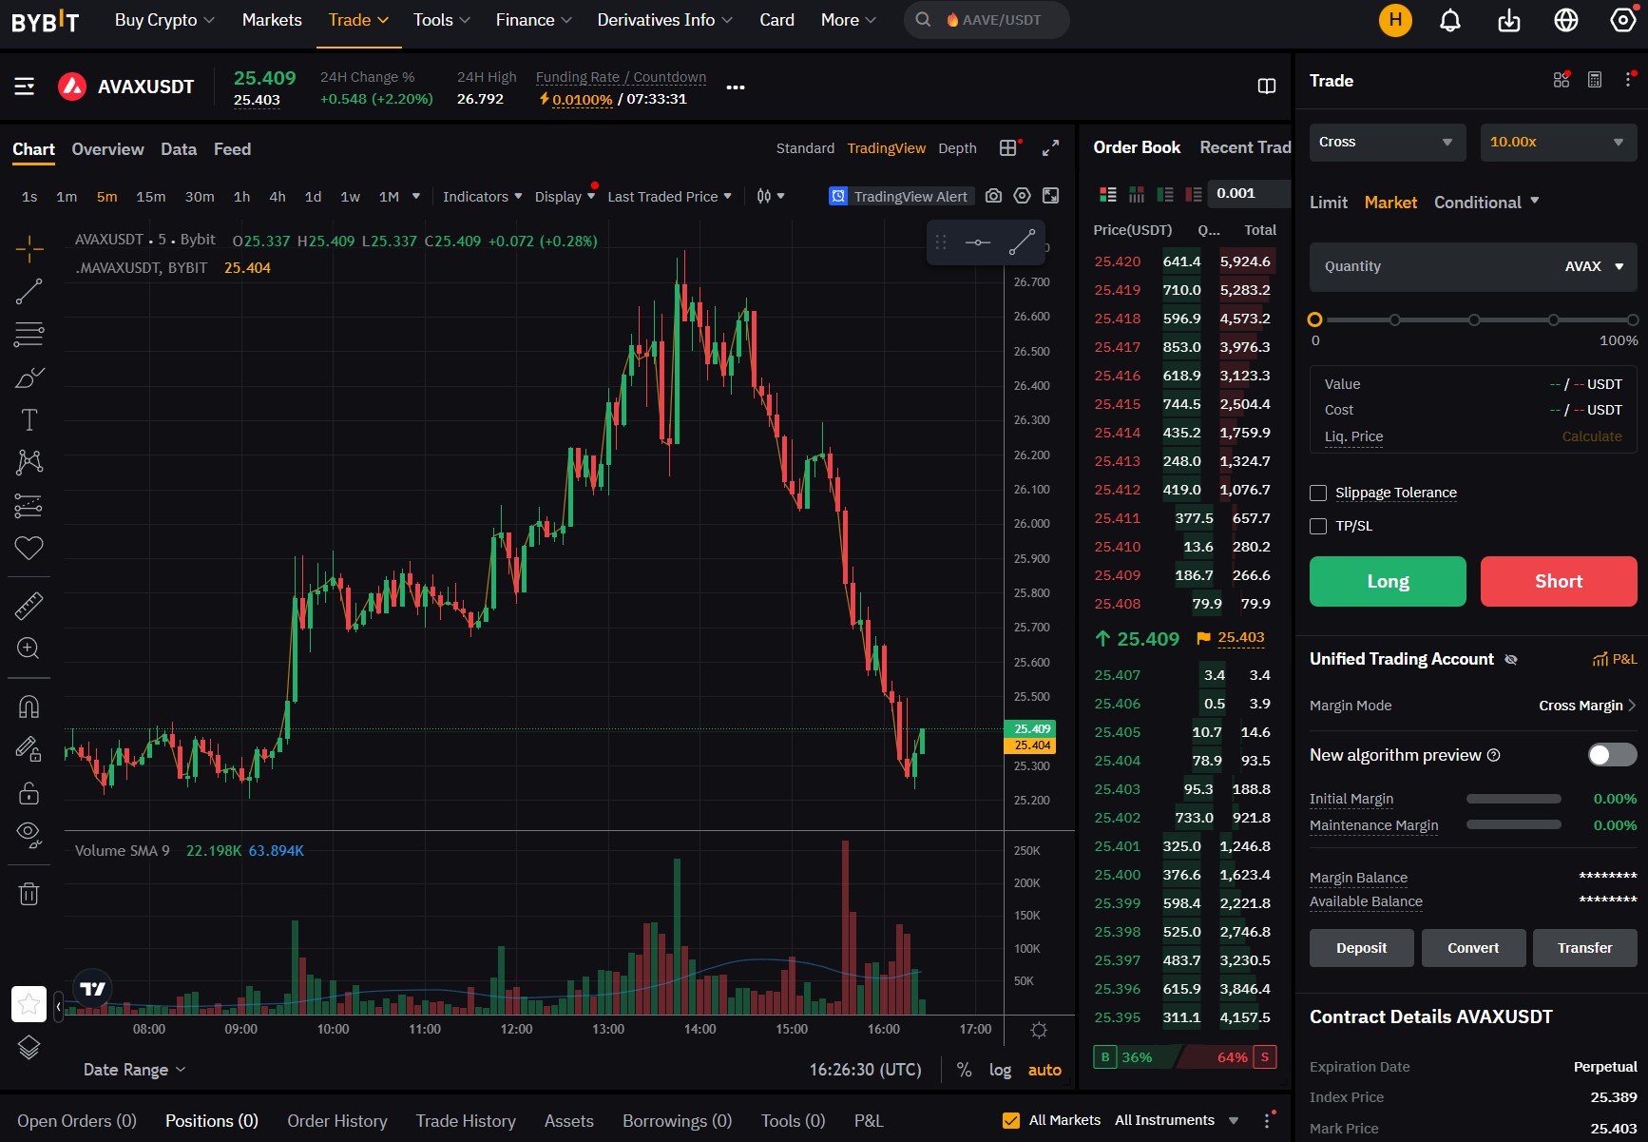The image size is (1648, 1142).
Task: Expand chart to fullscreen
Action: pyautogui.click(x=1050, y=148)
